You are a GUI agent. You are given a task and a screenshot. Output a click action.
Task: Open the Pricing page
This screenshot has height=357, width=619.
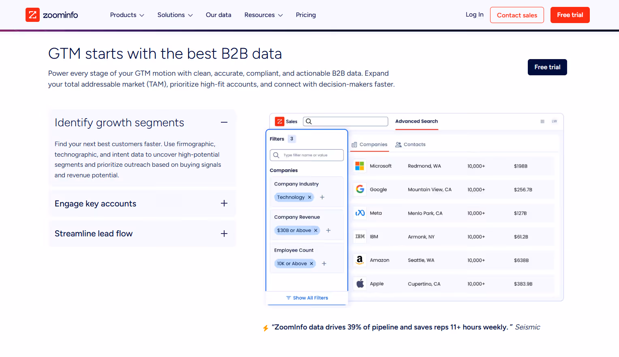[x=306, y=15]
